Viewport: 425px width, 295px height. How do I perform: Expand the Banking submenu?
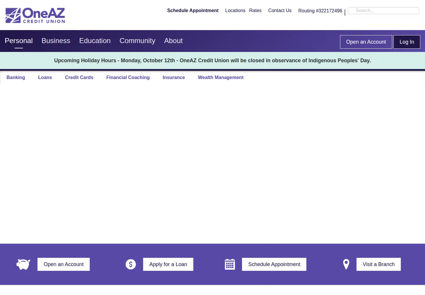[16, 77]
